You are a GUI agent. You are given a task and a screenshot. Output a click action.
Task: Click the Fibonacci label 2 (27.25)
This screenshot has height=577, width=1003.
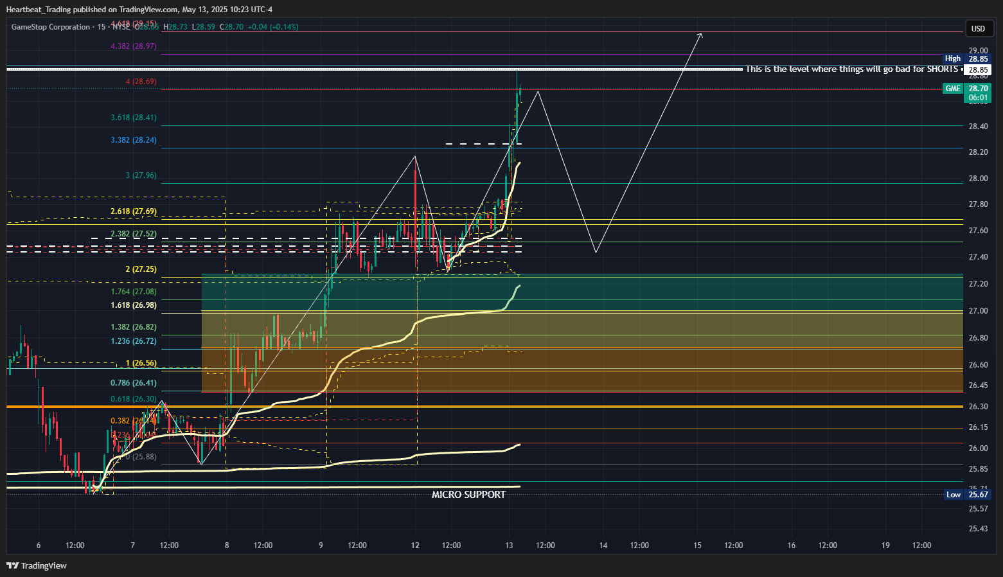coord(141,269)
